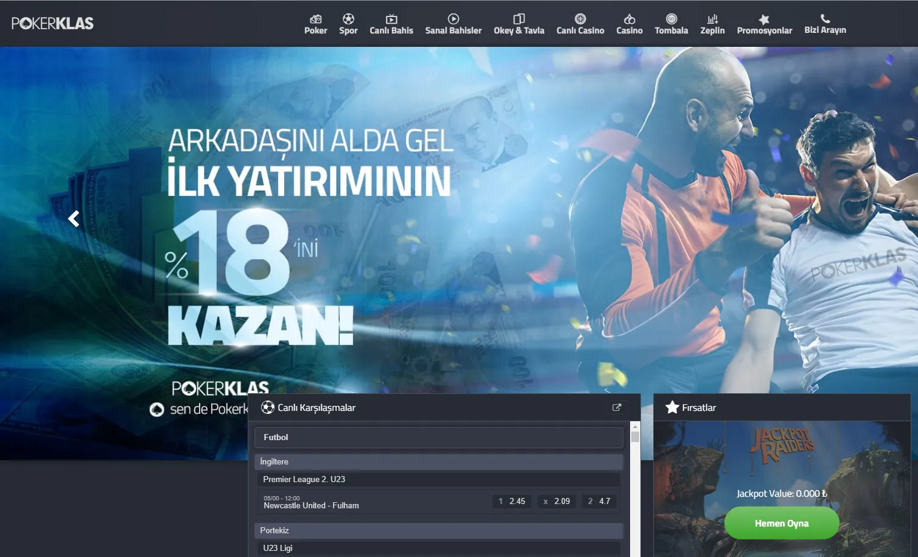Open Zeplin chart icon

pyautogui.click(x=712, y=19)
